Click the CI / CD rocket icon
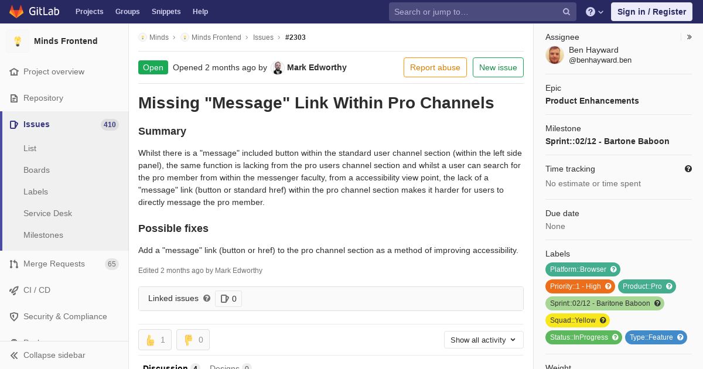The height and width of the screenshot is (369, 703). coord(14,290)
